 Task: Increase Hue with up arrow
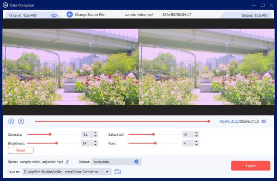(197, 142)
